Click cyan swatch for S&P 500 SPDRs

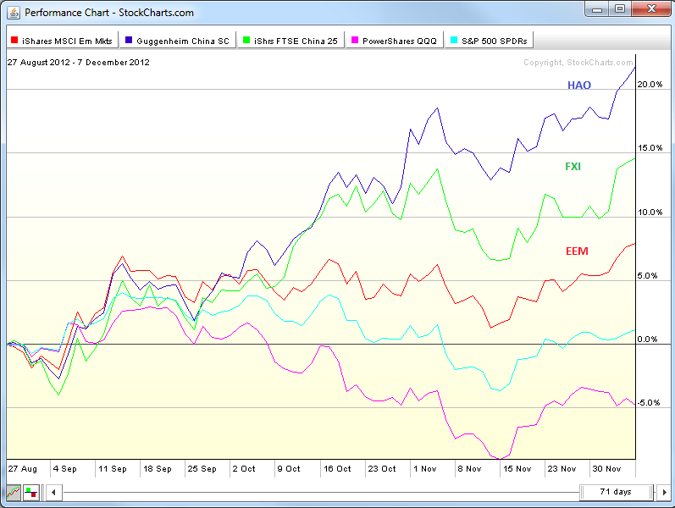coord(454,40)
